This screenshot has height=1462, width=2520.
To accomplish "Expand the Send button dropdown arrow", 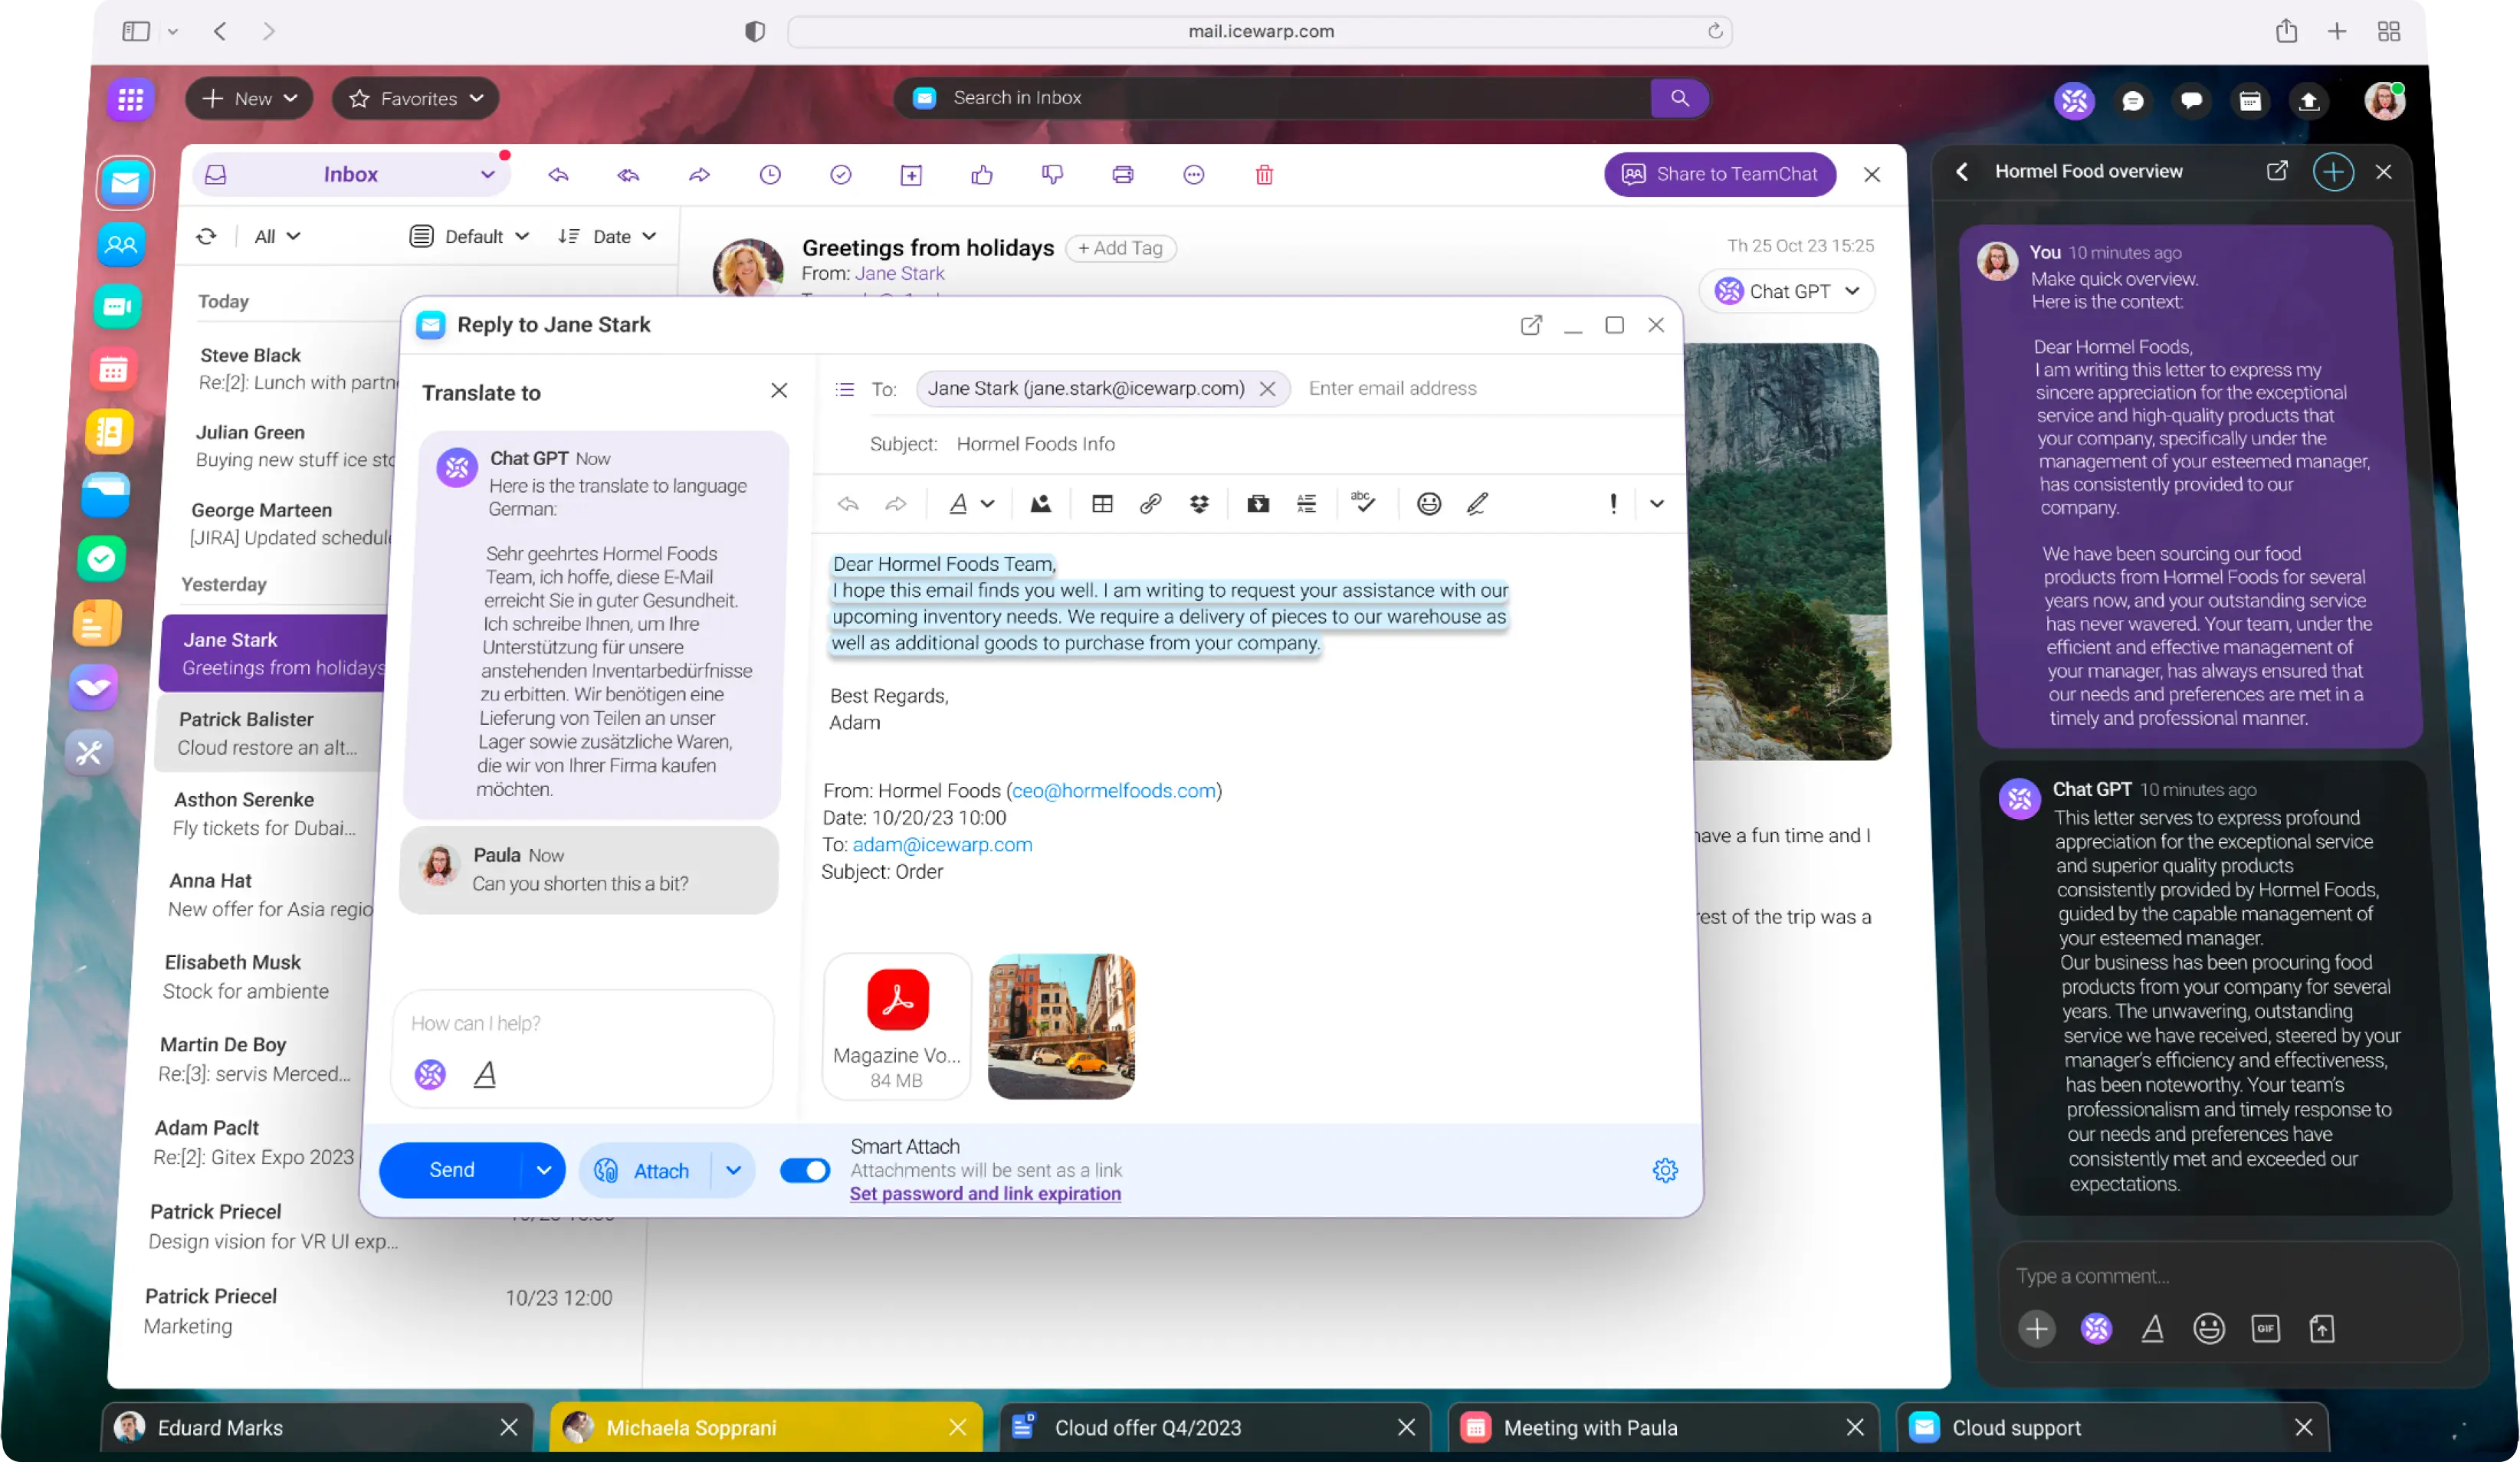I will click(x=543, y=1170).
